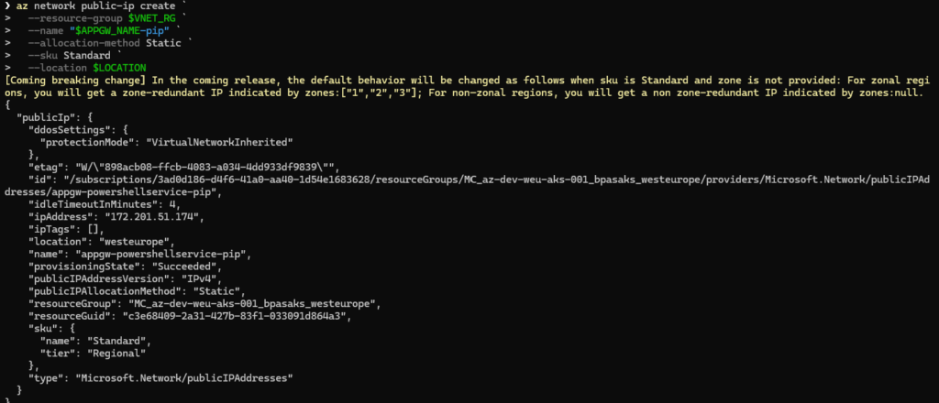
Task: Click the "Regional" tier value
Action: 126,353
